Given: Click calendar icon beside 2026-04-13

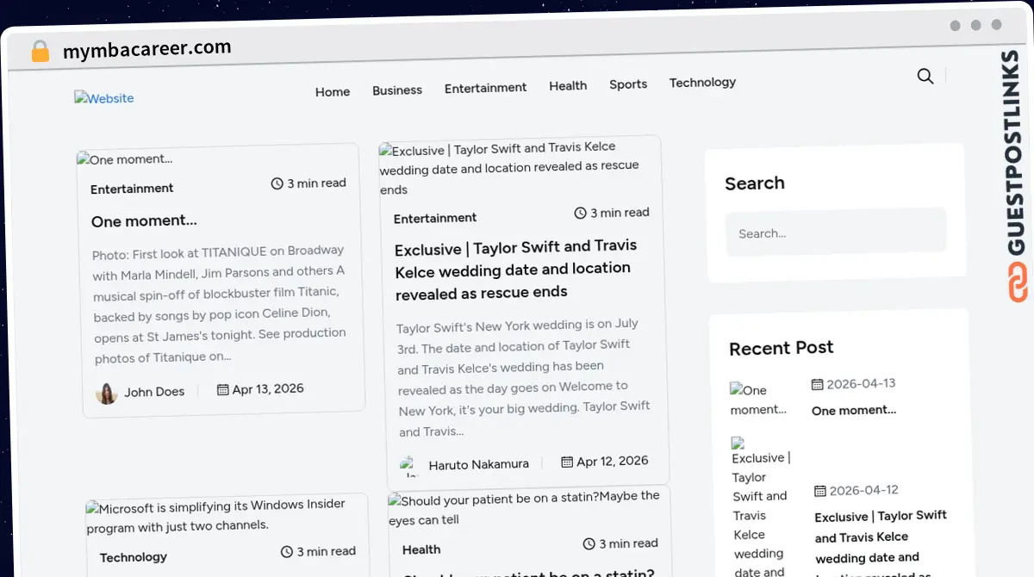Looking at the screenshot, I should (818, 385).
